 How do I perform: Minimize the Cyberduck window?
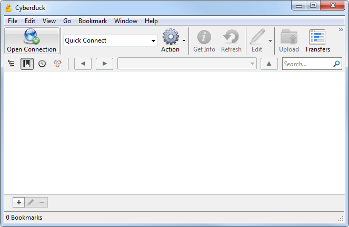pyautogui.click(x=299, y=6)
